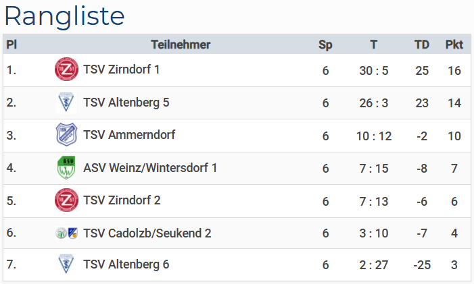Open the TSV Zirndorf 1 team link

coord(121,69)
